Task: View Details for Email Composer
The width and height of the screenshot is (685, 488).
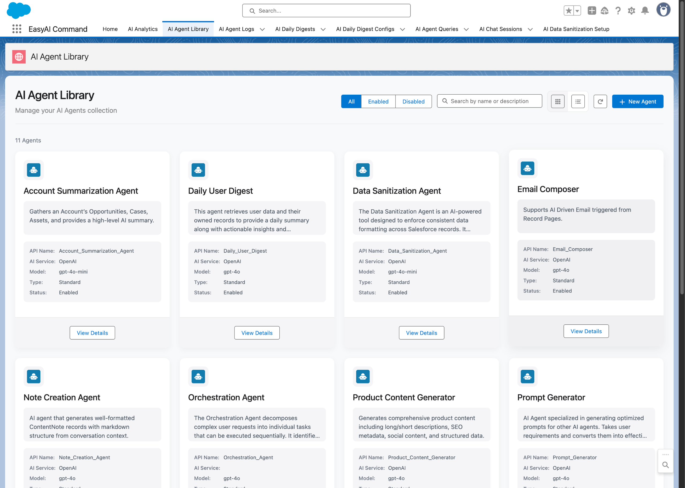Action: click(586, 331)
